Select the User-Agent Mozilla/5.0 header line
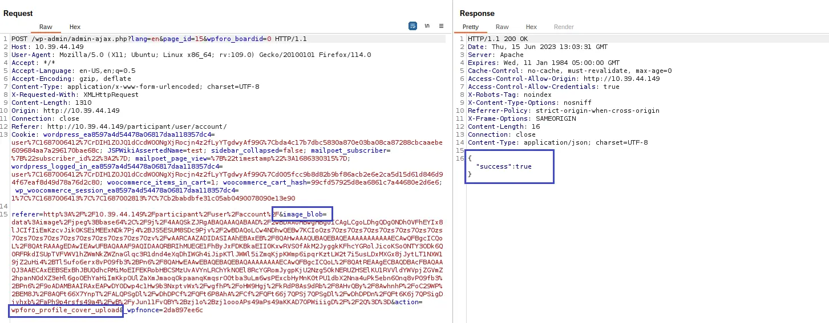The image size is (829, 323). (191, 55)
